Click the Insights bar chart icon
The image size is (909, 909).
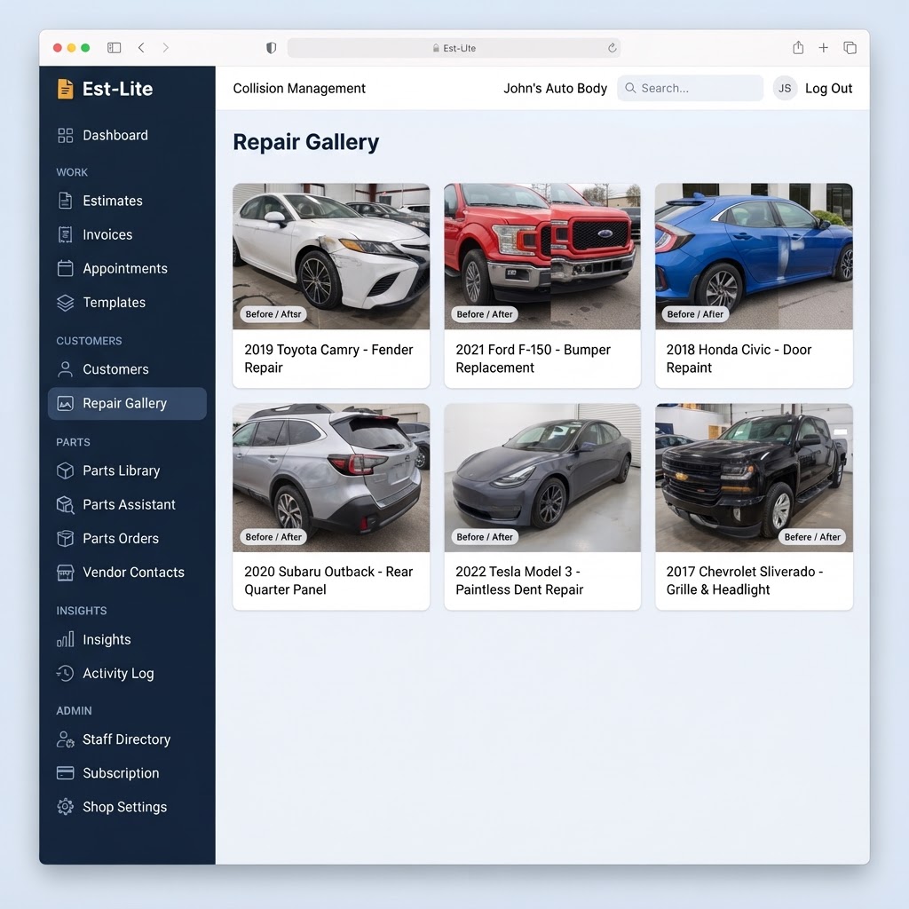point(66,639)
